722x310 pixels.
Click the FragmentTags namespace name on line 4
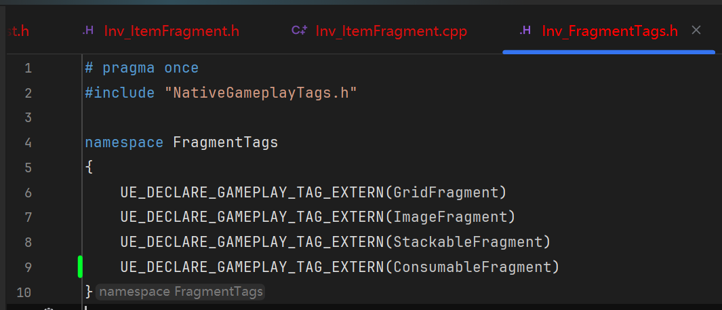(x=226, y=142)
